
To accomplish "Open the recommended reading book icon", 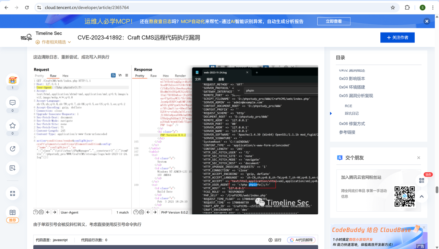I will click(13, 213).
